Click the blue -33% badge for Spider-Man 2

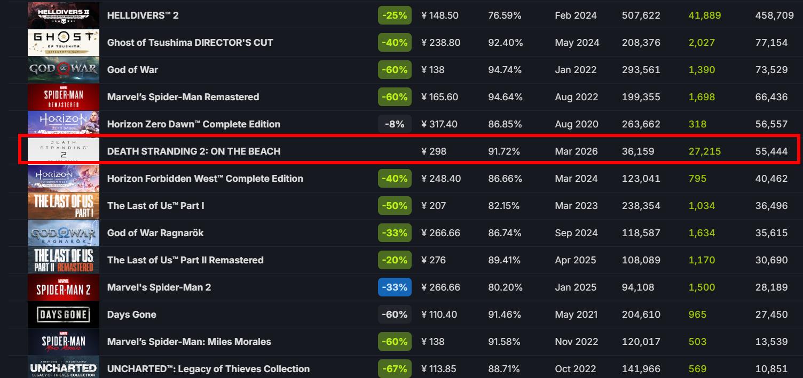pyautogui.click(x=395, y=287)
